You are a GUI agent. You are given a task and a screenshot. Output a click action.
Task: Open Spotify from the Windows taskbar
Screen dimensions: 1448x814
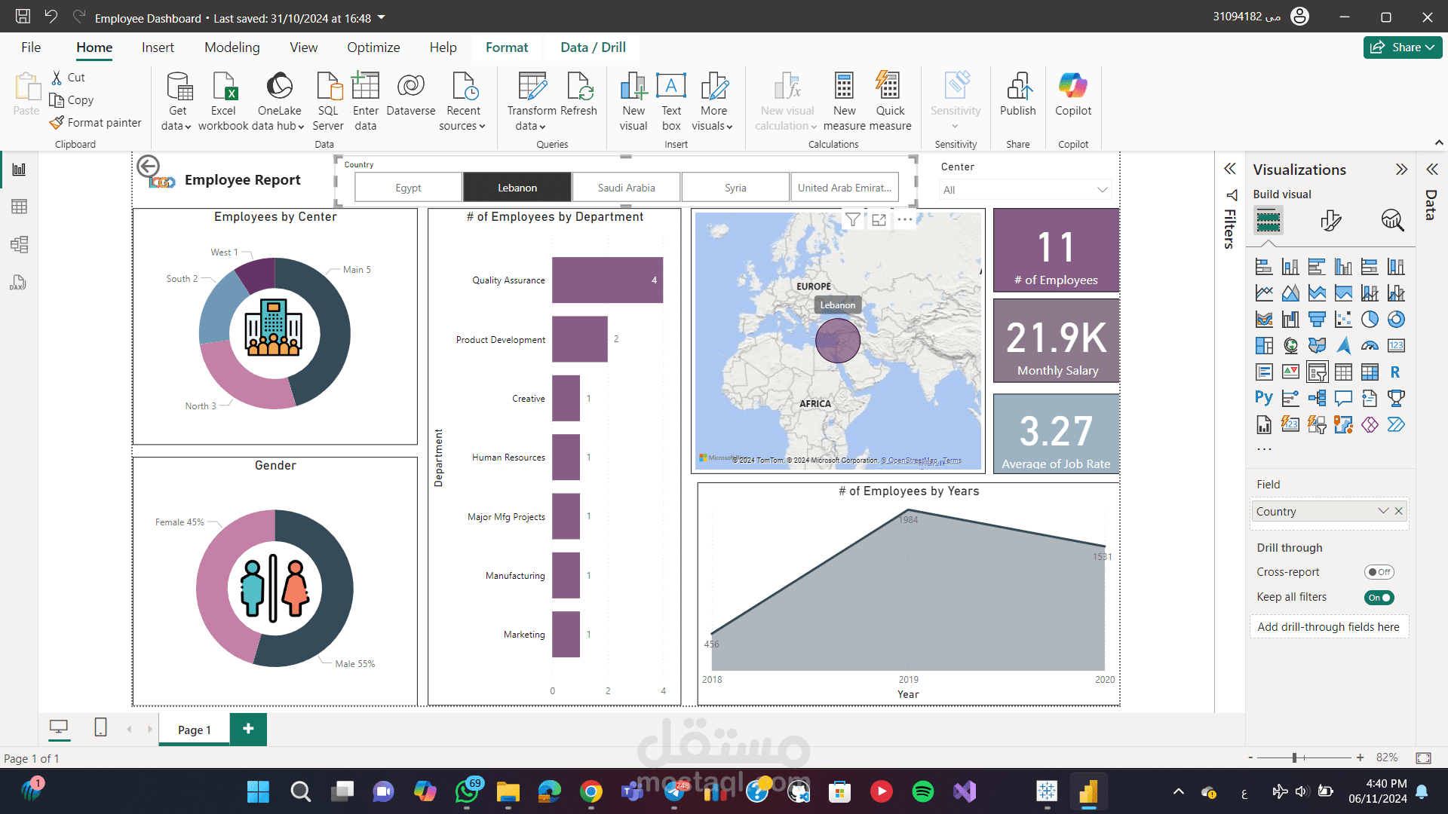922,791
